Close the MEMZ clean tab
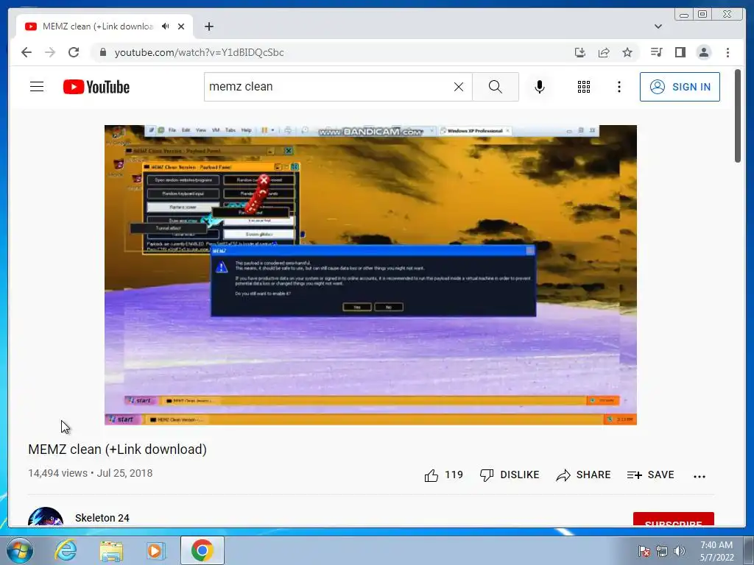The height and width of the screenshot is (565, 754). pos(181,26)
